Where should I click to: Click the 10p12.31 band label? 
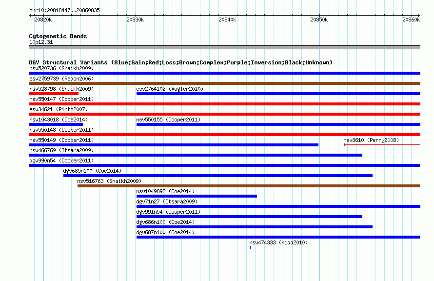coord(41,42)
